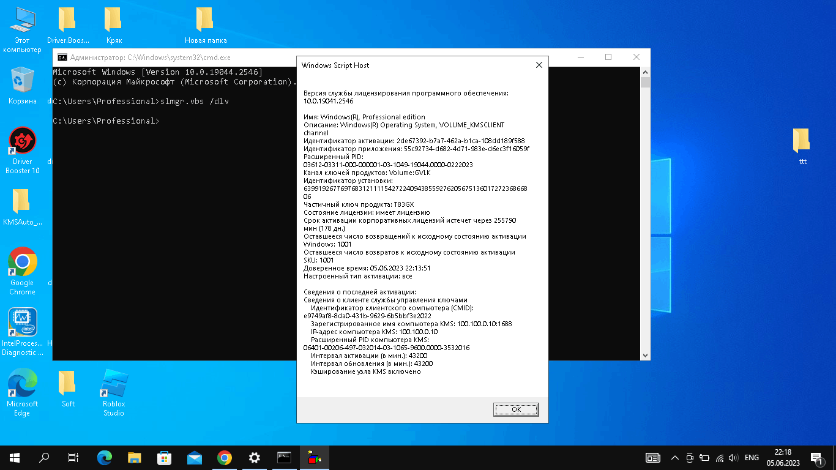Close the Windows Script Host dialog
836x470 pixels.
click(539, 65)
